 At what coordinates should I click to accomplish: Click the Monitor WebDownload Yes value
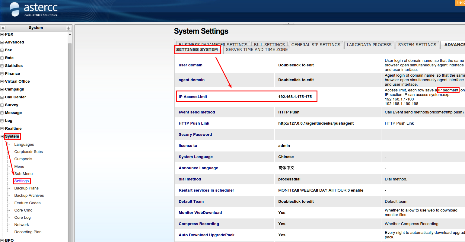[x=282, y=213]
